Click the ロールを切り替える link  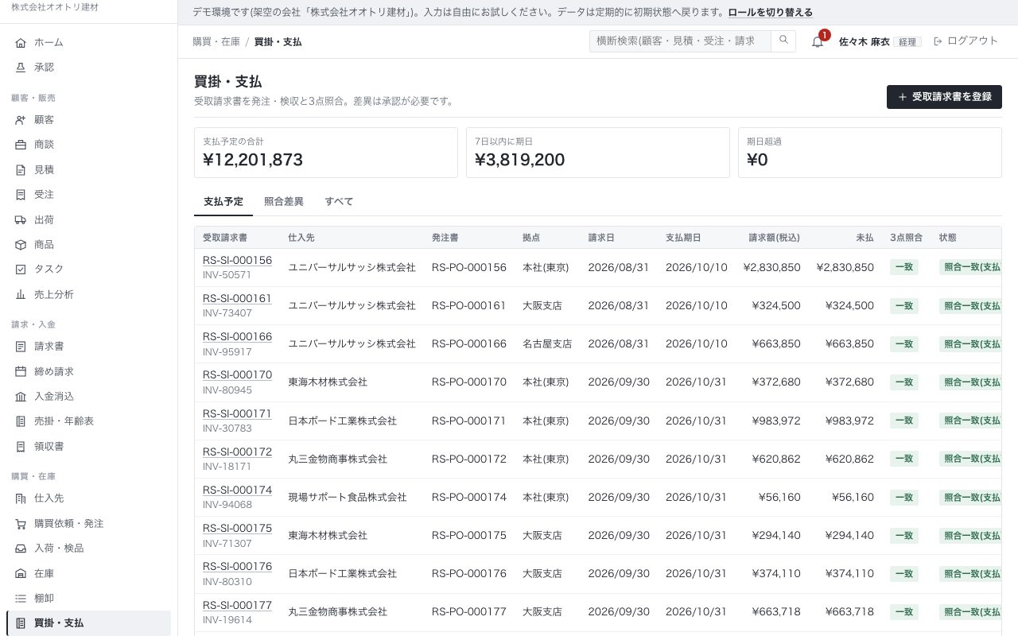[771, 13]
